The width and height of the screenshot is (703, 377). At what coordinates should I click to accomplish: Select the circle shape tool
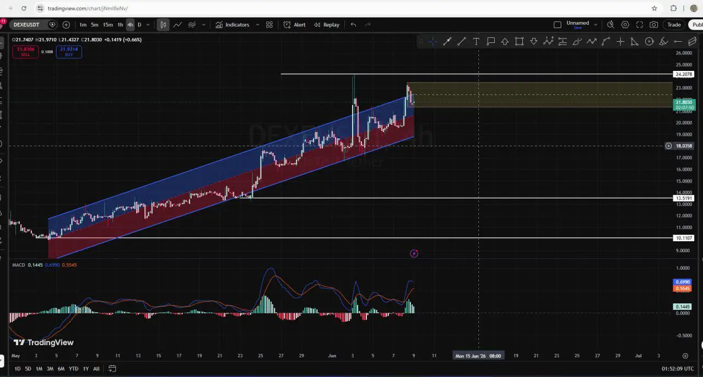pos(649,41)
